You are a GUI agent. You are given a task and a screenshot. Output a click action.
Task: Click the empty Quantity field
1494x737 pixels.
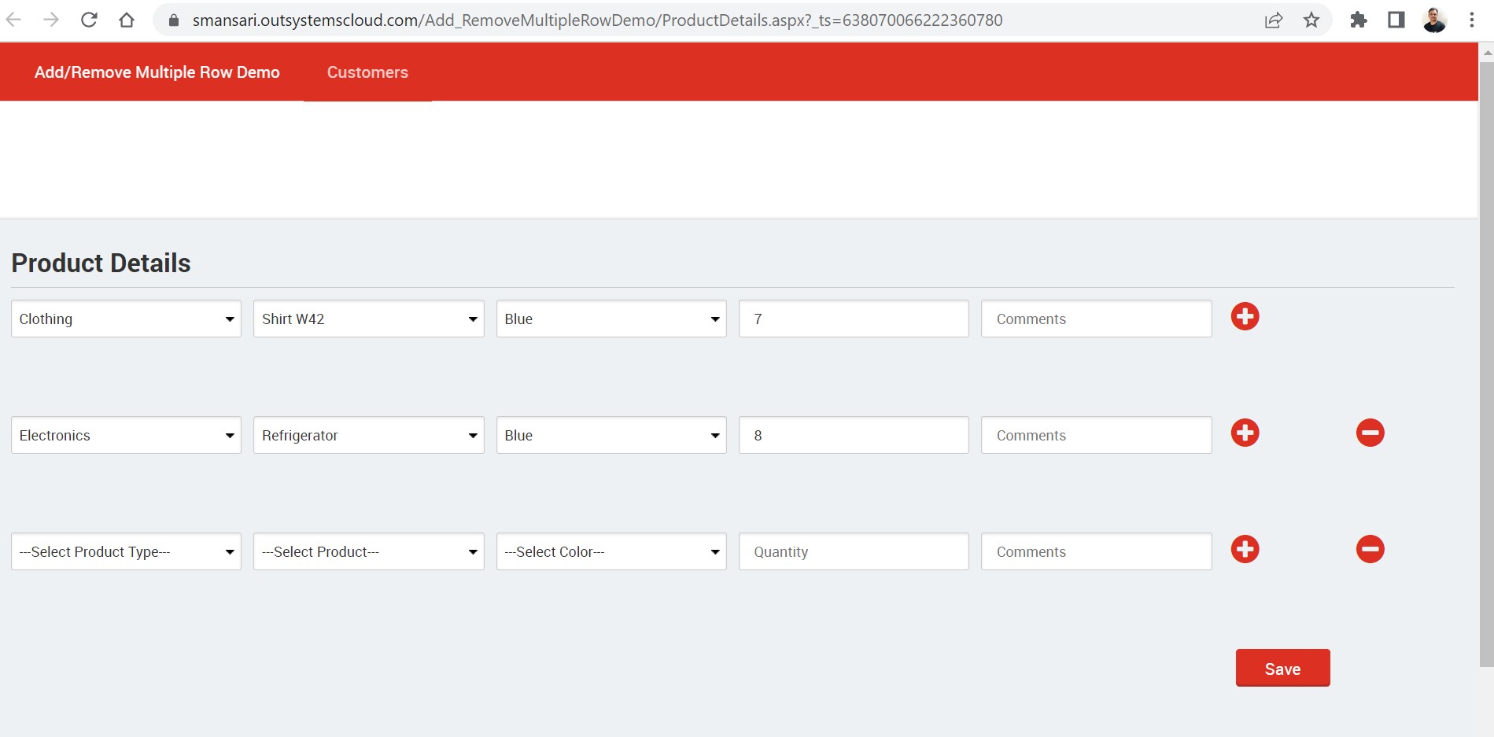[854, 551]
